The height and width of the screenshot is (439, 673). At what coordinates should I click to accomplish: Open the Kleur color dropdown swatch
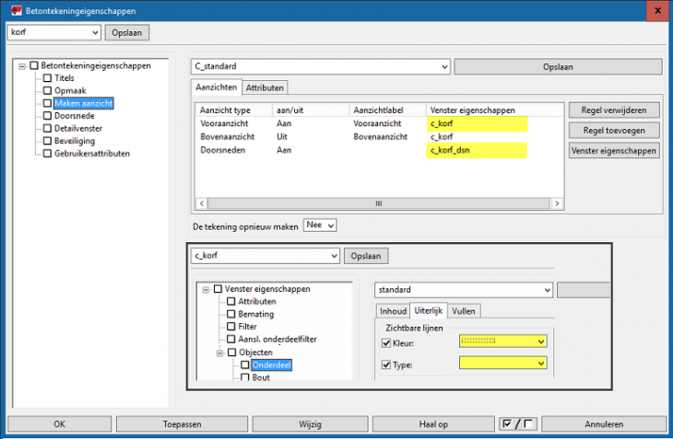(x=503, y=342)
